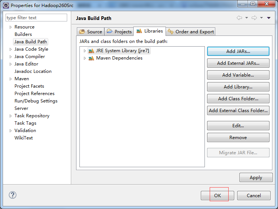Click the Eclipse icon in title bar
This screenshot has width=278, height=209.
pyautogui.click(x=6, y=6)
